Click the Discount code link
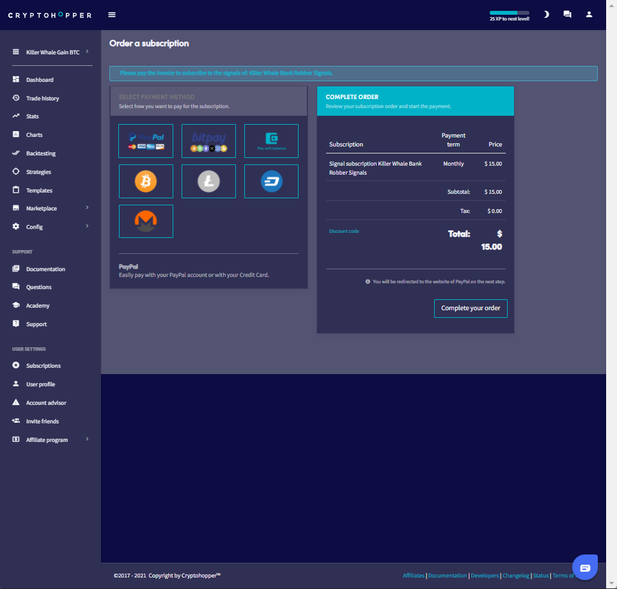 [x=344, y=231]
